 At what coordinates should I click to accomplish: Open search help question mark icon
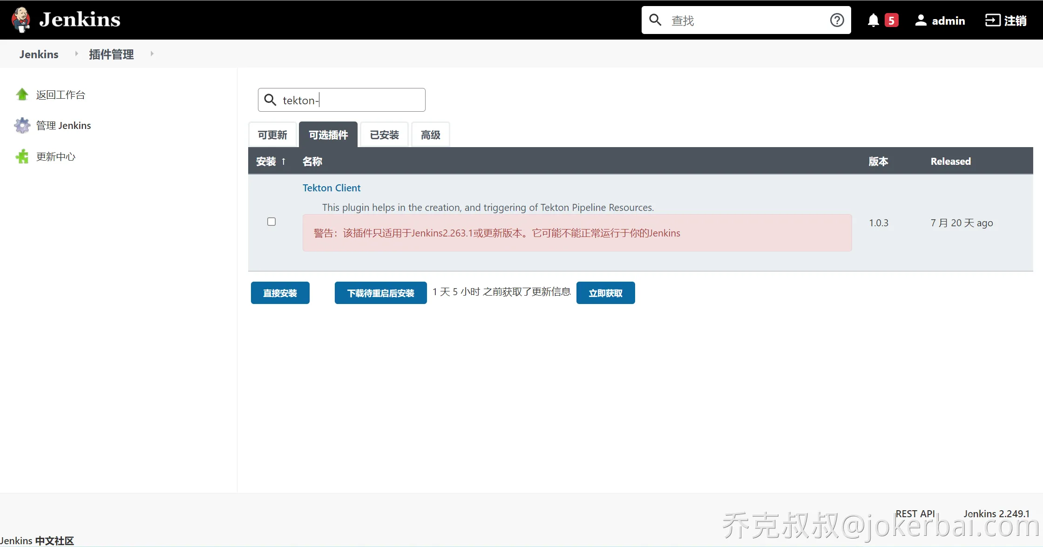point(837,20)
